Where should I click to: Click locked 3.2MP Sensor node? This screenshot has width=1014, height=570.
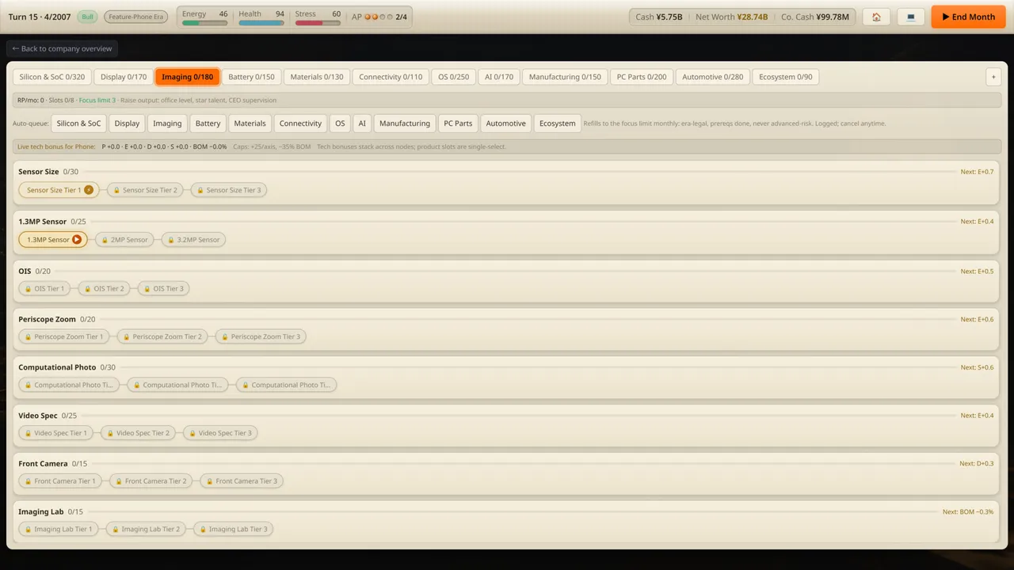[x=193, y=240]
